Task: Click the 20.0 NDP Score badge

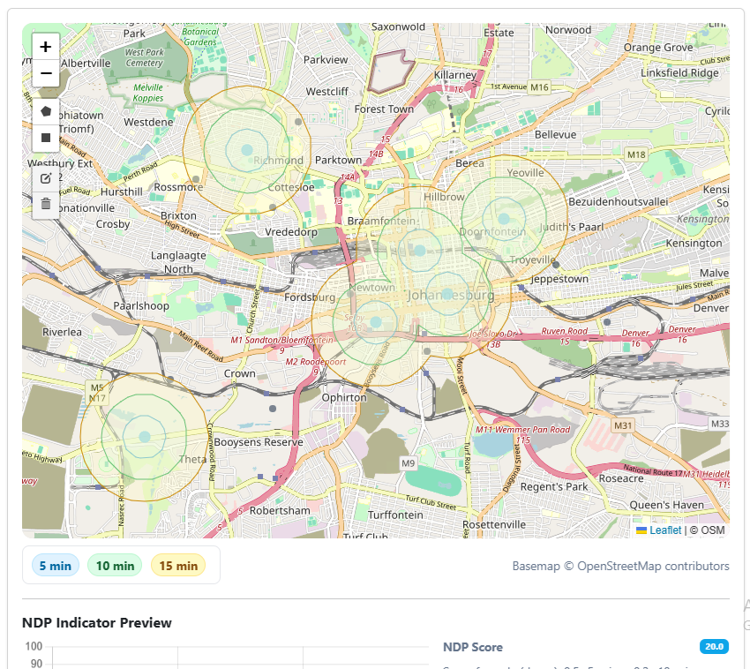Action: click(714, 647)
